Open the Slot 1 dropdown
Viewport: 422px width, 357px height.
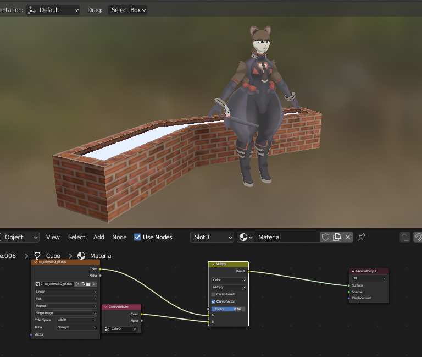[x=212, y=237]
